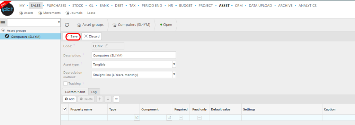Image resolution: width=355 pixels, height=125 pixels.
Task: Click the Open status breadcrumb
Action: point(166,25)
